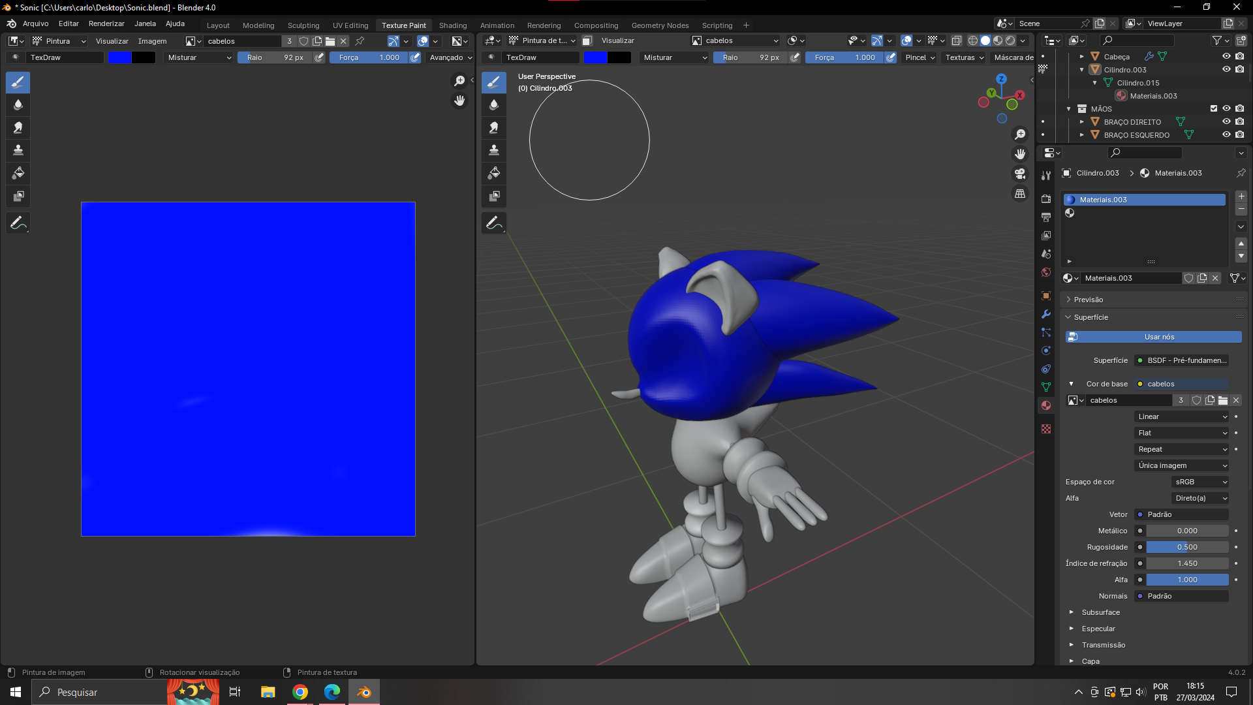Click the Usar nós button
1253x705 pixels.
coord(1154,337)
